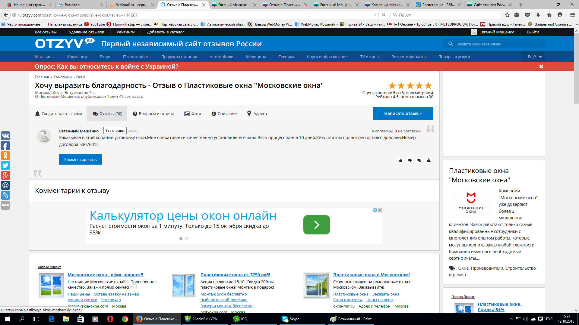Open Бизнес и финансы category
Screen dimensions: 579x325
click(x=409, y=57)
